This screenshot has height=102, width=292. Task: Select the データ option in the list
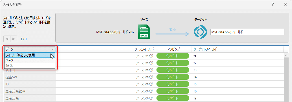coord(30,61)
